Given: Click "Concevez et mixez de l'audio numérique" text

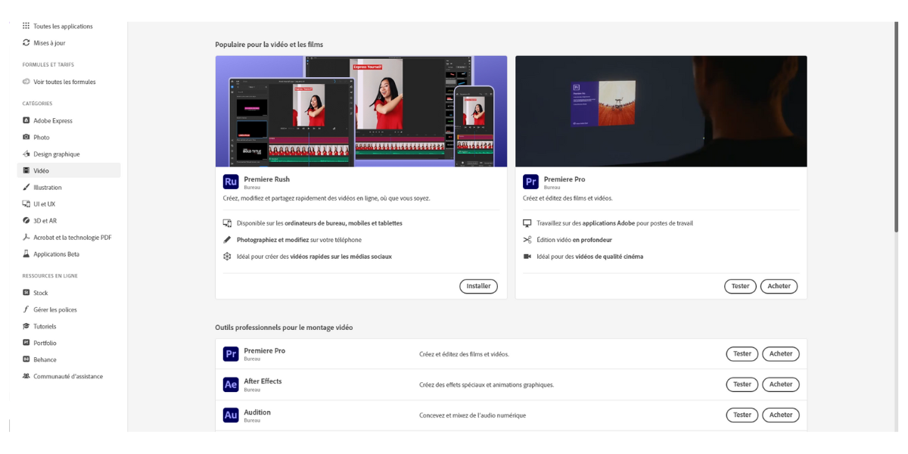Looking at the screenshot, I should [x=472, y=415].
